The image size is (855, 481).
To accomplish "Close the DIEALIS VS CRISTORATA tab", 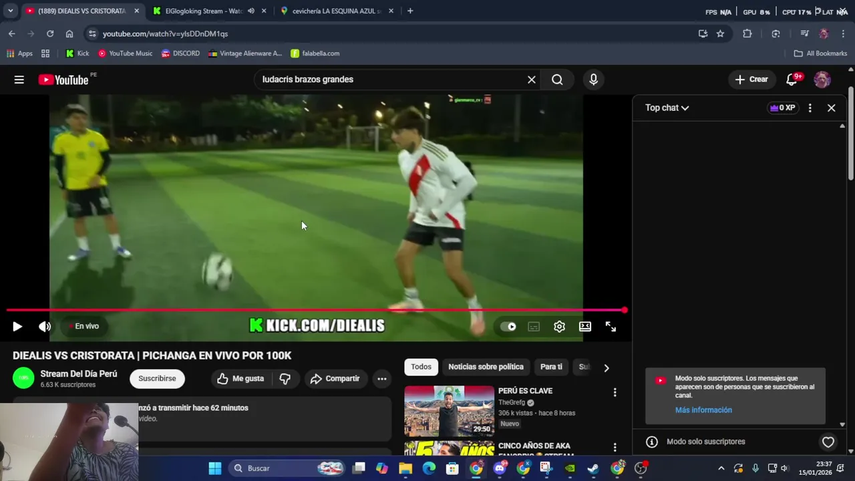I will click(x=136, y=11).
